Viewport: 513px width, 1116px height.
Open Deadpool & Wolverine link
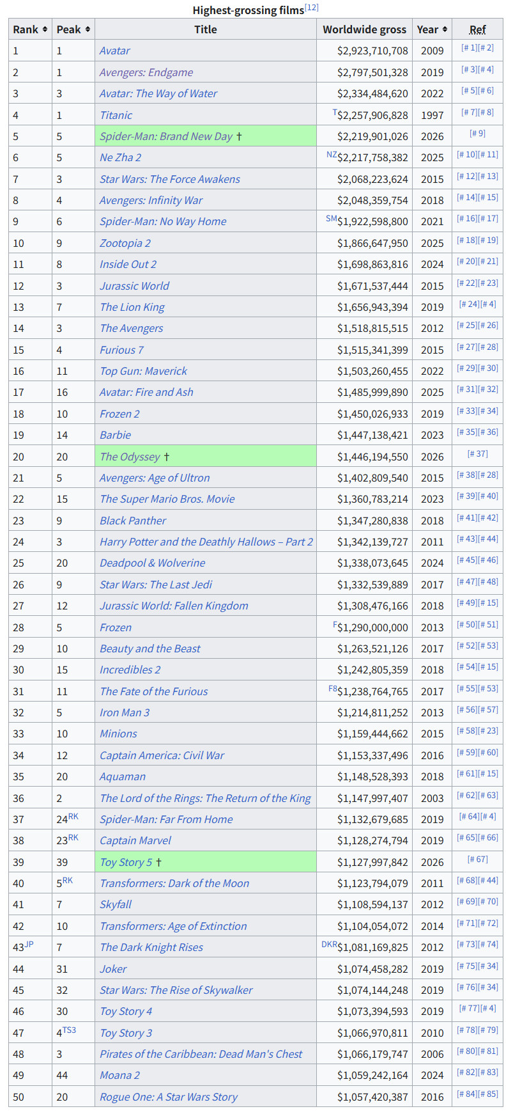pyautogui.click(x=153, y=563)
